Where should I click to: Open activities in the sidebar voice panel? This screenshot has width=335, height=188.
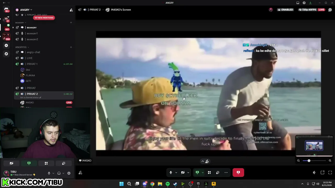pos(46,163)
